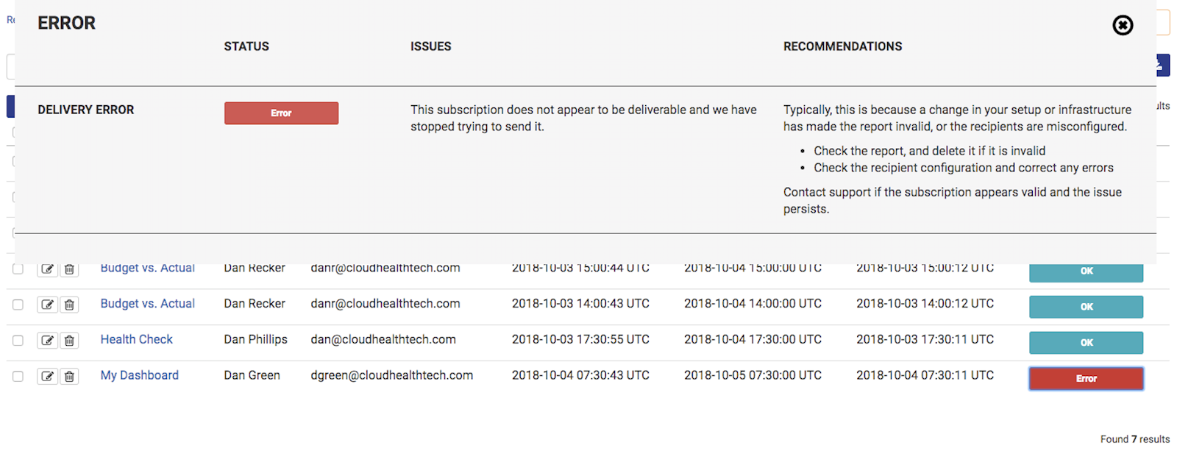Edit the second Budget vs. Actual subscription

tap(47, 305)
